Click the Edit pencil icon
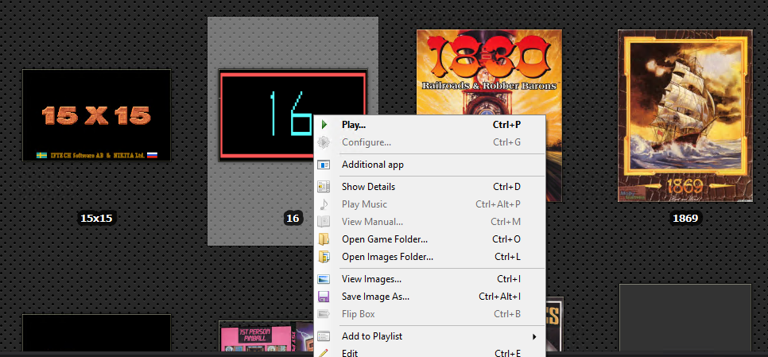 324,353
